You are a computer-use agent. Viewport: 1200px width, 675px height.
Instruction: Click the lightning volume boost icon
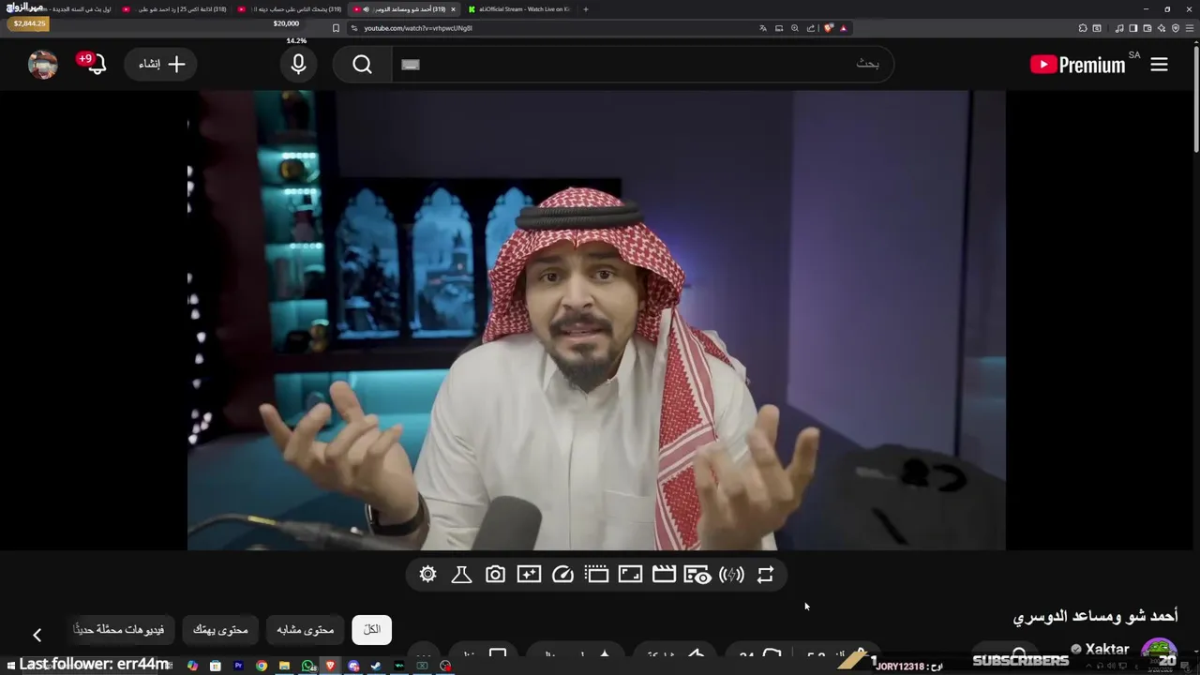(x=731, y=575)
